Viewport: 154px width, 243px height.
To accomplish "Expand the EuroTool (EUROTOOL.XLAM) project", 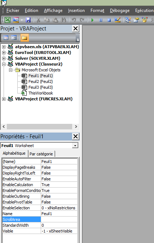I will 4,53.
